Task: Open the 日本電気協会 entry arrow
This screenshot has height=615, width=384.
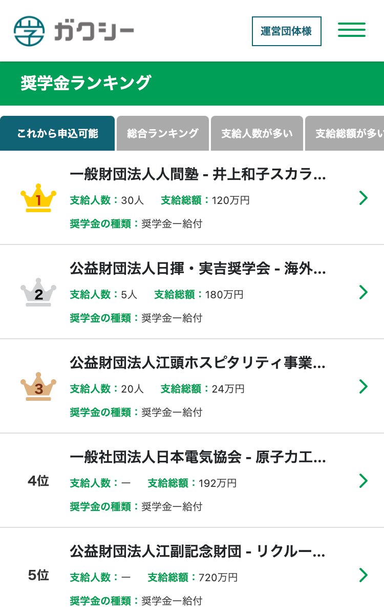Action: (x=364, y=481)
